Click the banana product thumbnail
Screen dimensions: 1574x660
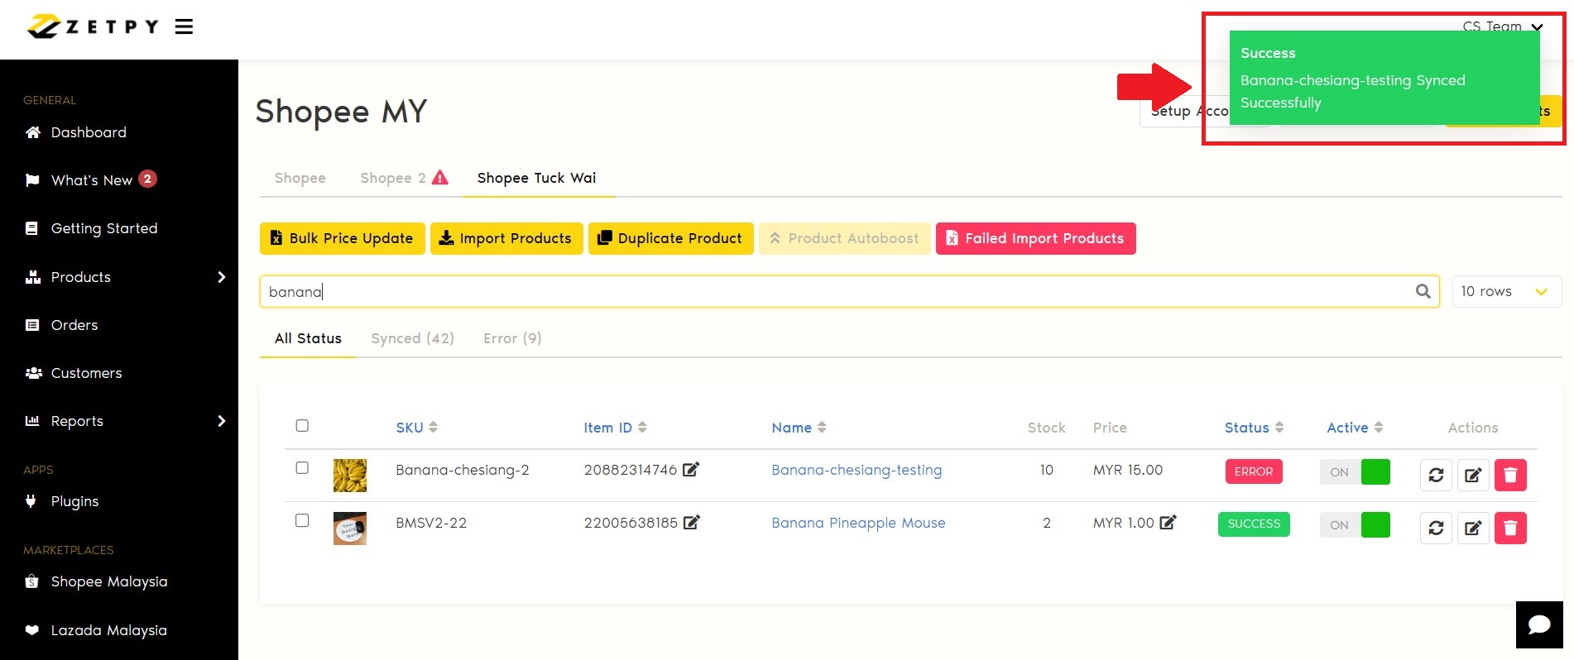pos(350,476)
